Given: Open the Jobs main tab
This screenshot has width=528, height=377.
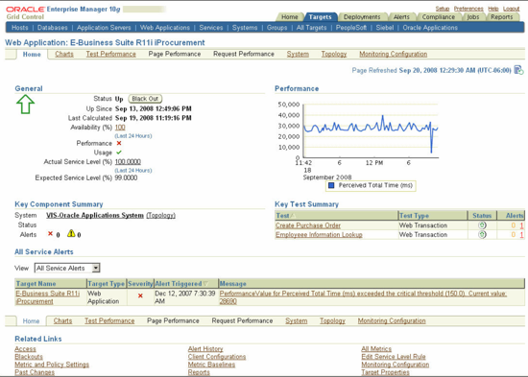Looking at the screenshot, I should [472, 17].
